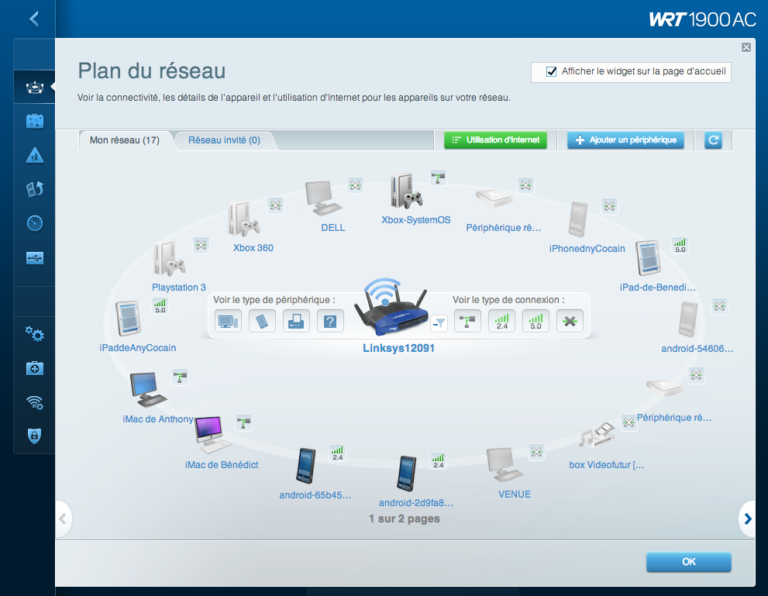Select the box Videofutur media icon
Screen dimensions: 768x596
(596, 436)
